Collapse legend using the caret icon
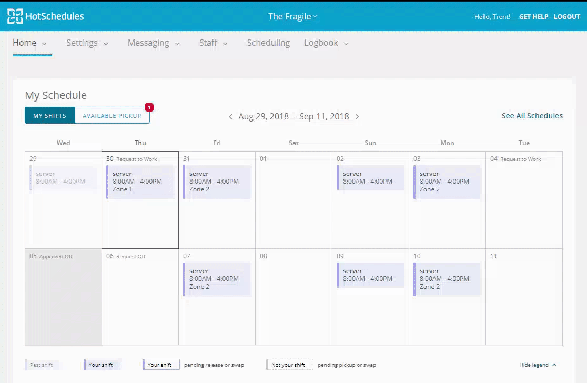 click(554, 365)
